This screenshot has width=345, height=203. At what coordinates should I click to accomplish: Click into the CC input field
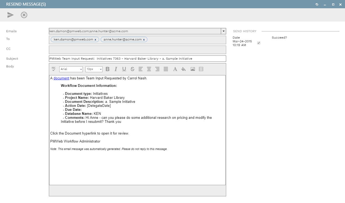pos(137,50)
